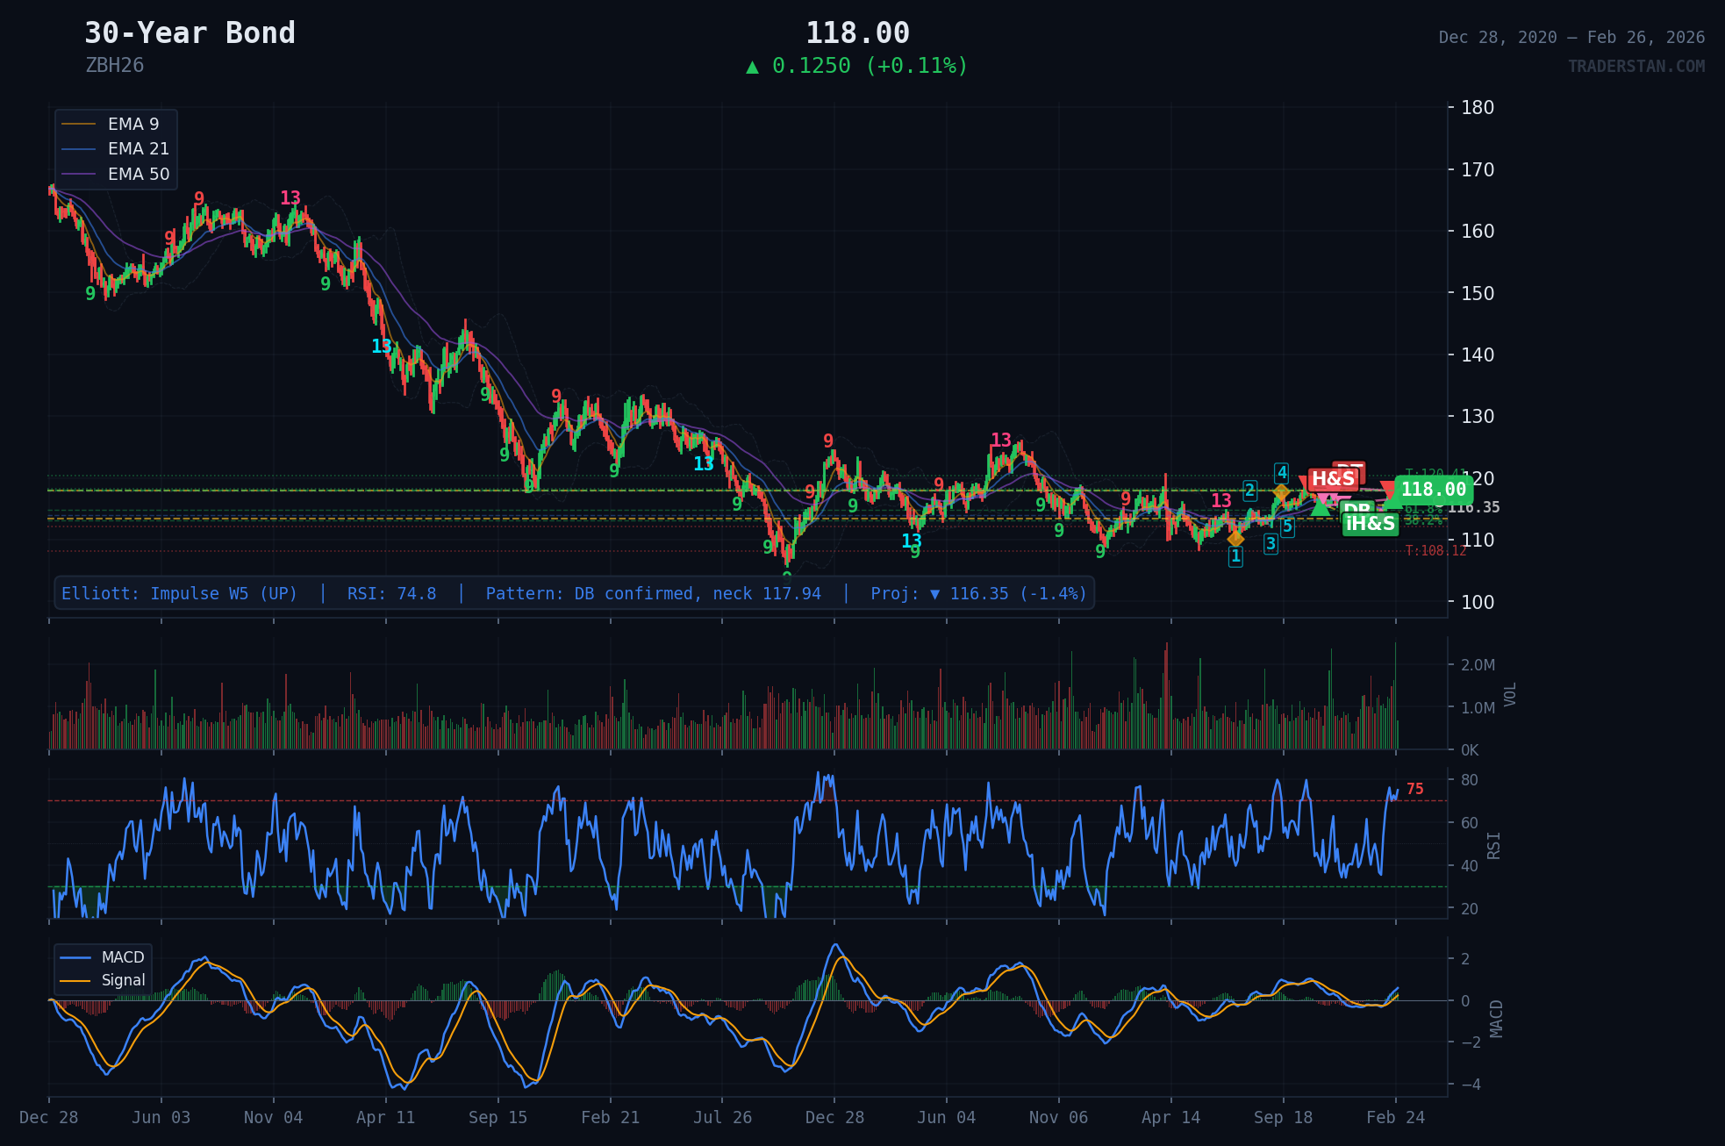Click the 'Elliott: Impulse W5' status item
Image resolution: width=1725 pixels, height=1146 pixels.
(x=180, y=593)
